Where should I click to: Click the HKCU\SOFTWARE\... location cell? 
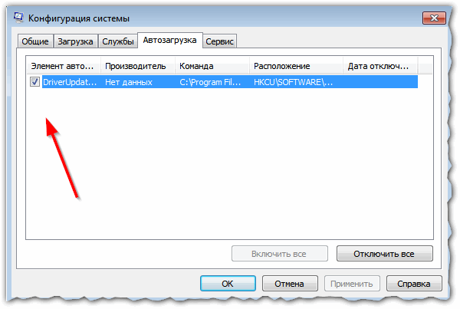coord(293,82)
